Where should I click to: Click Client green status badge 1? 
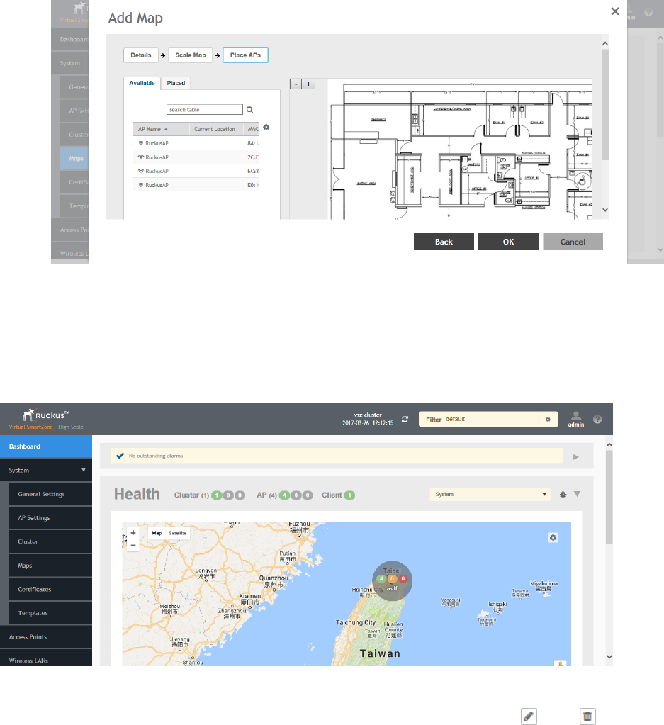(x=349, y=495)
